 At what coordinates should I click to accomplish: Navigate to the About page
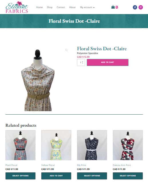point(72,7)
